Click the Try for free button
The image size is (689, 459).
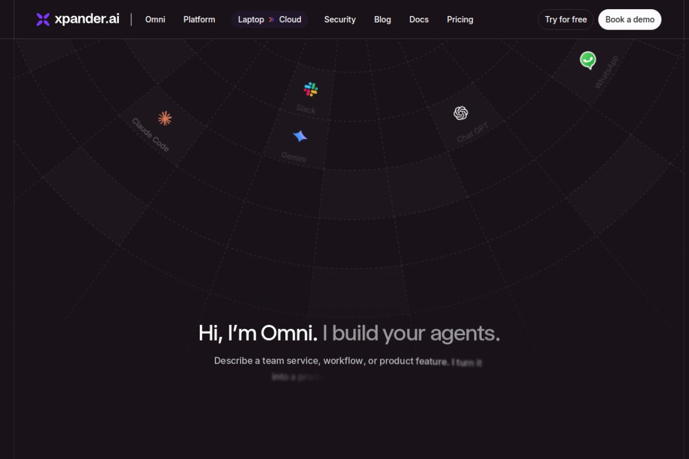(x=566, y=19)
